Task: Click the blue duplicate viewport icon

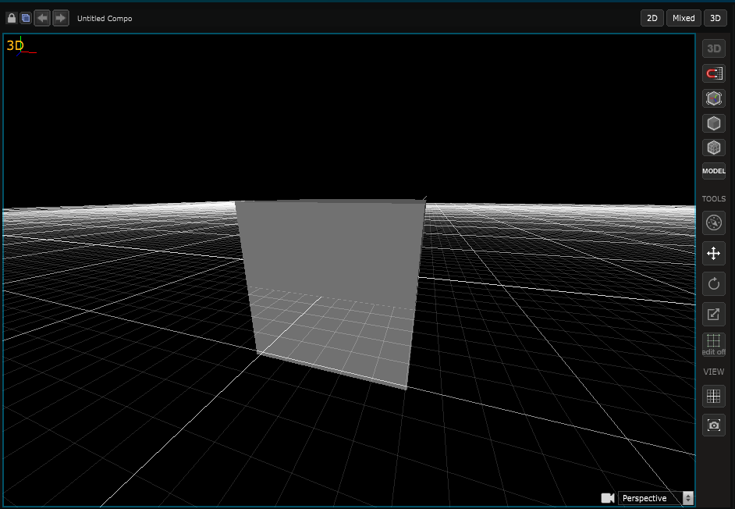Action: [26, 18]
